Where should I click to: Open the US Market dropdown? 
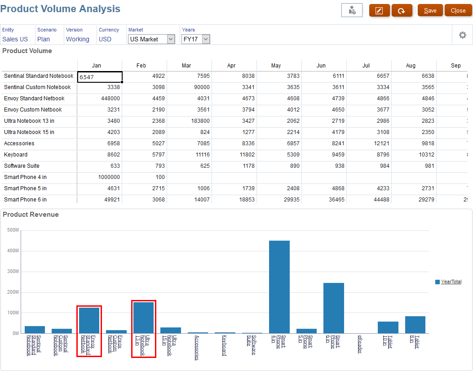pyautogui.click(x=150, y=39)
